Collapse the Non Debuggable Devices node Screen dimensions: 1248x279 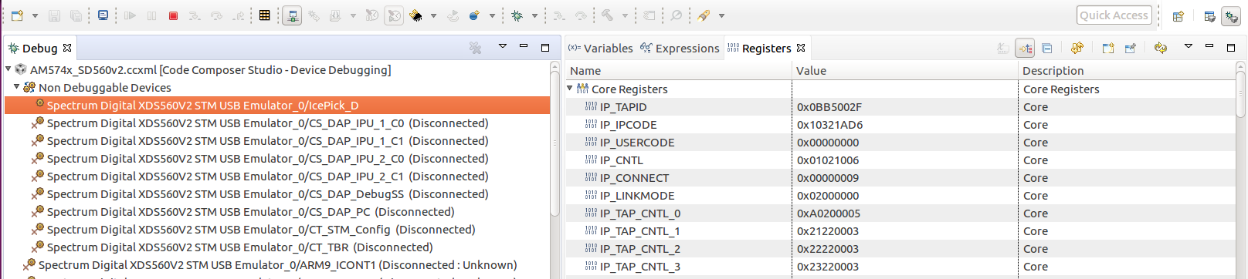click(17, 87)
